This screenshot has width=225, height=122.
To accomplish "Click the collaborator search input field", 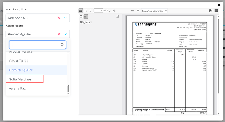I will coord(37,45).
